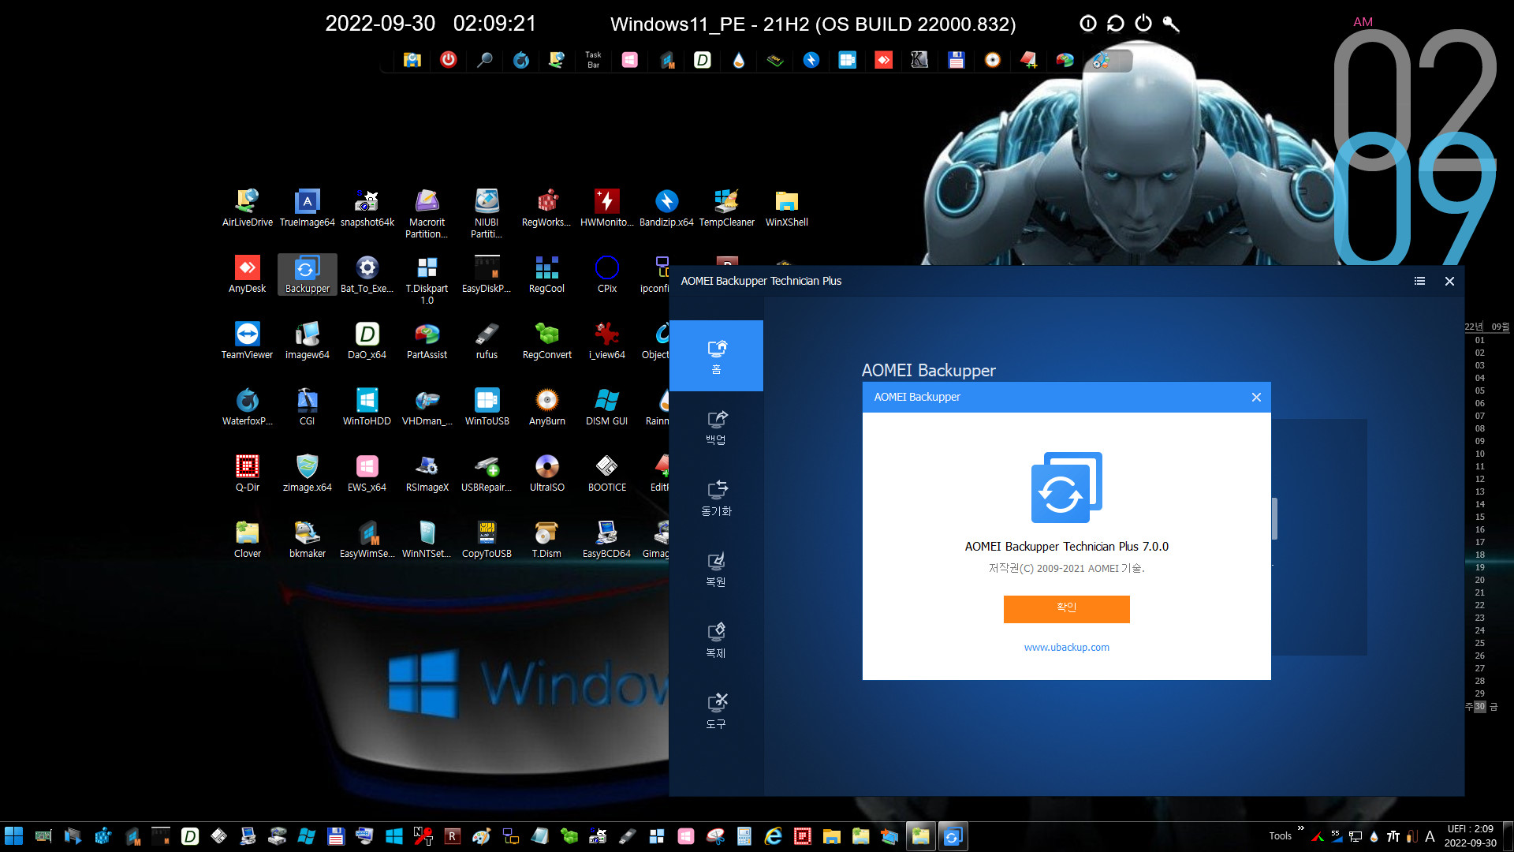The width and height of the screenshot is (1514, 852).
Task: Launch CPix desktop icon
Action: pyautogui.click(x=606, y=275)
